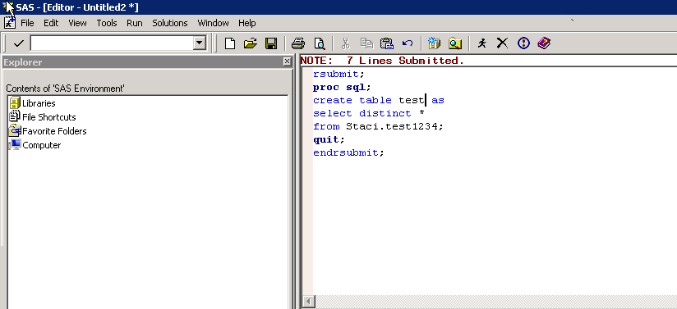The height and width of the screenshot is (309, 677).
Task: Click the 'select distinct *' line
Action: [x=369, y=113]
